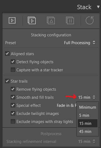Adjust the Stacking refinement interval stepper

point(94,141)
